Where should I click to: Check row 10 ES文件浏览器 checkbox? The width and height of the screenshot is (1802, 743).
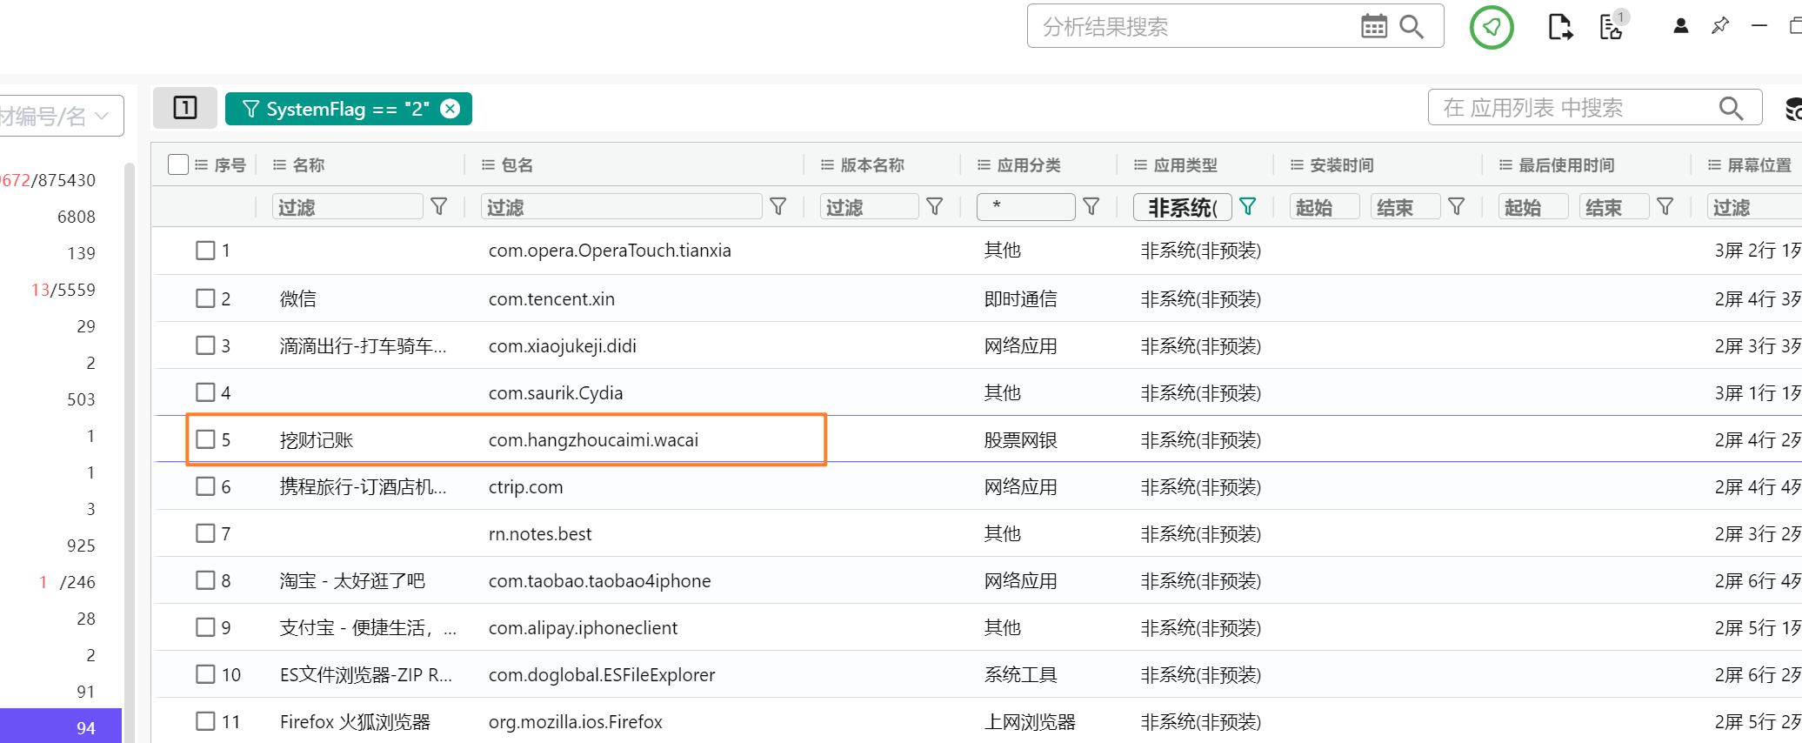pyautogui.click(x=205, y=674)
